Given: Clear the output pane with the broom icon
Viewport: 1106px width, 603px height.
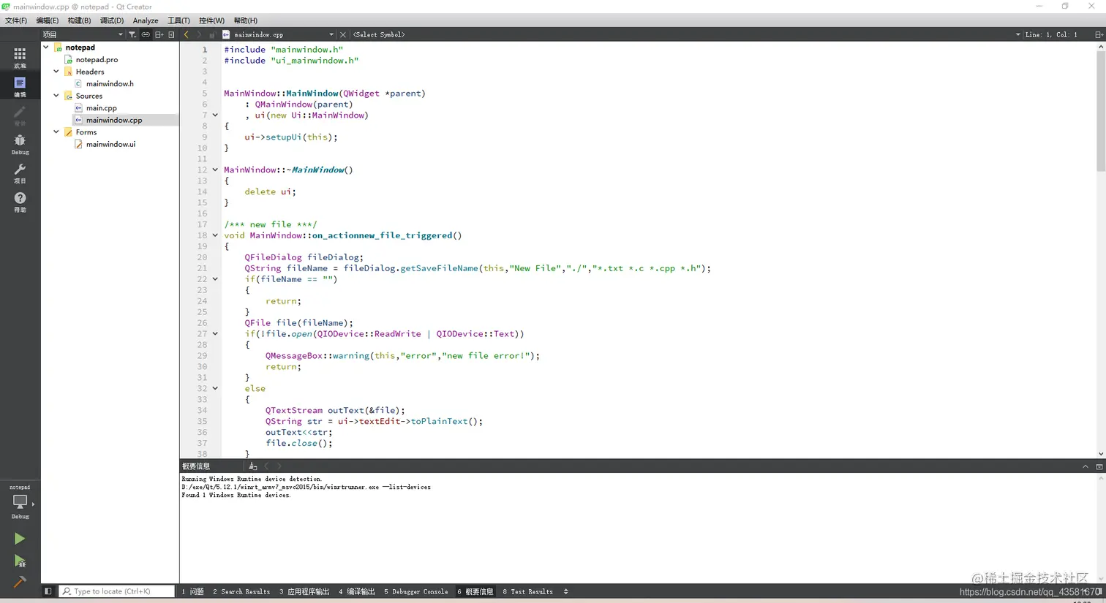Looking at the screenshot, I should [252, 466].
